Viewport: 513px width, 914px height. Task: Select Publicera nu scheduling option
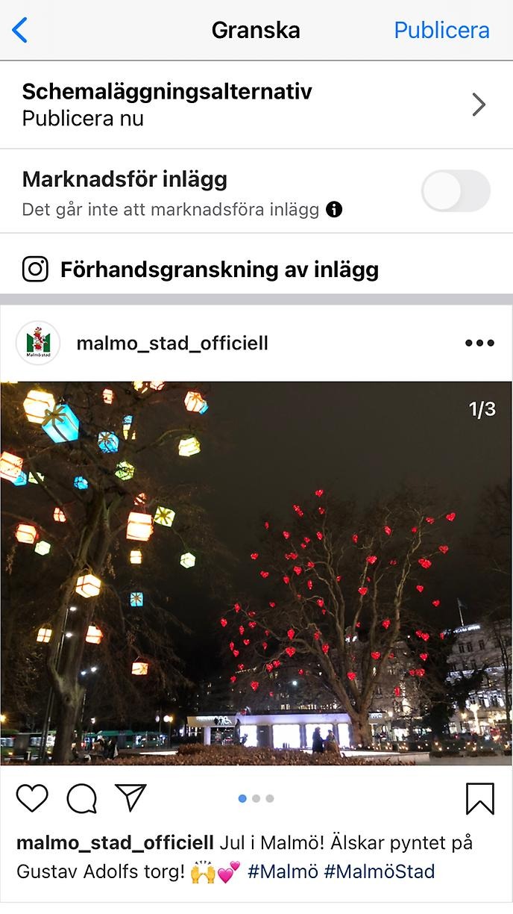point(83,119)
